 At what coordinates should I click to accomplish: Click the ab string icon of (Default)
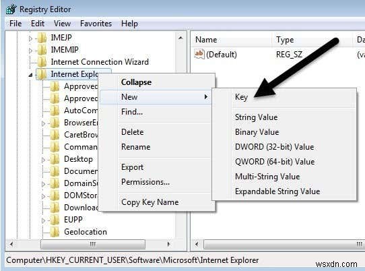(x=199, y=54)
